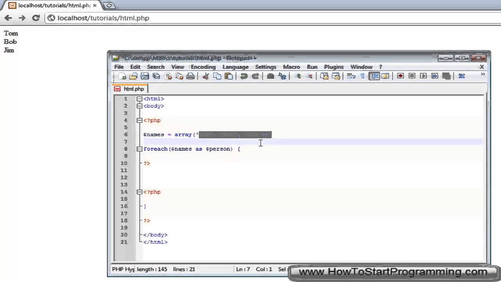Image resolution: width=501 pixels, height=282 pixels.
Task: Collapse the <?php fold on line 14
Action: coord(139,192)
